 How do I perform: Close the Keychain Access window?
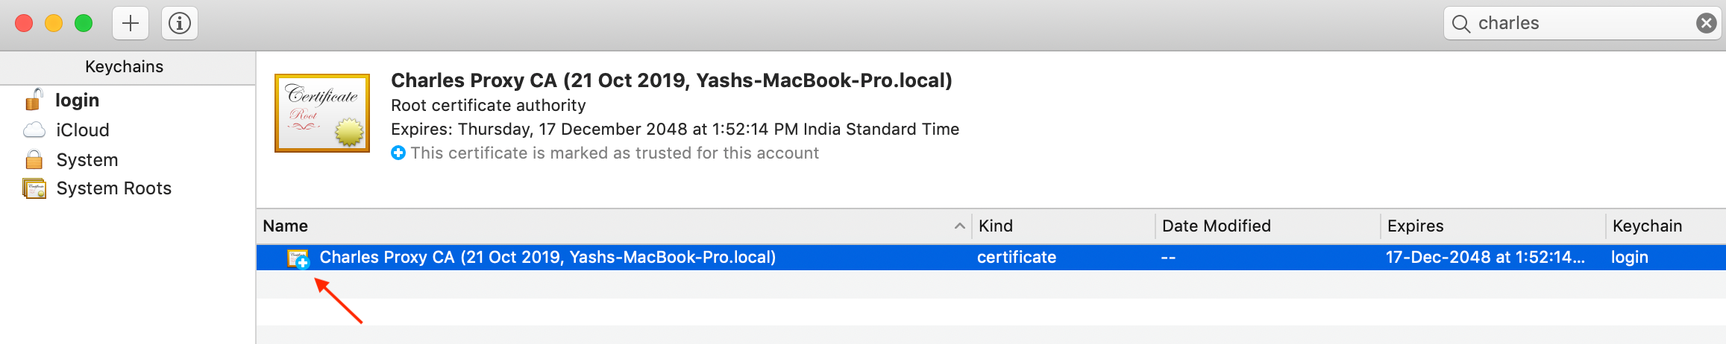[24, 23]
